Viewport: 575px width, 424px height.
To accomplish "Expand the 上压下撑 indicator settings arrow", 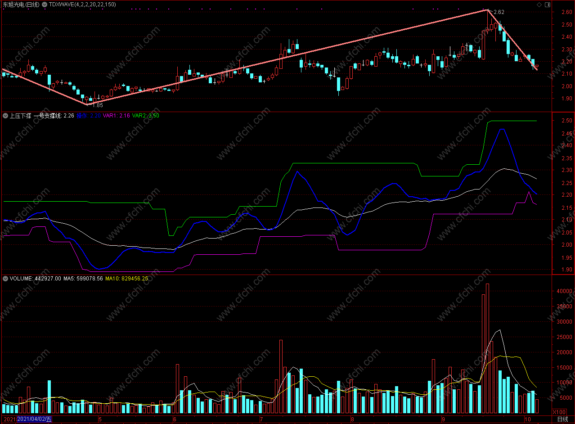I will point(6,116).
